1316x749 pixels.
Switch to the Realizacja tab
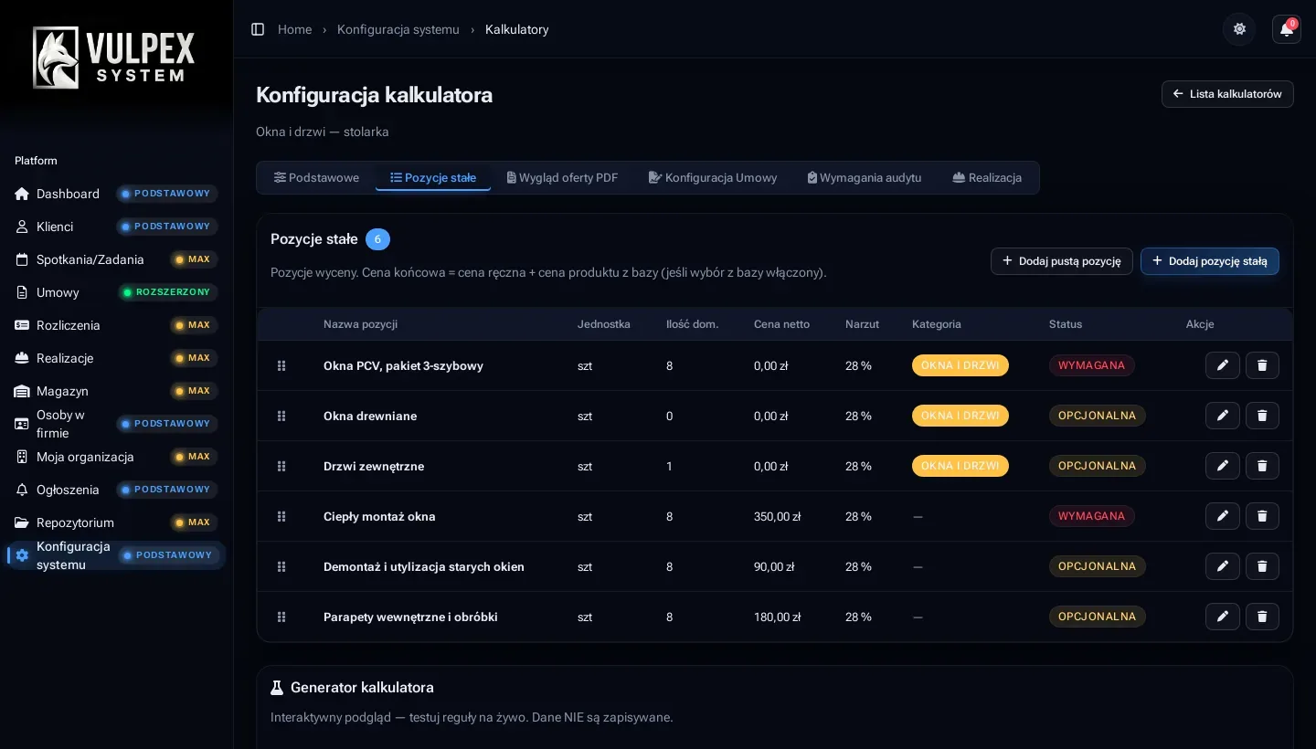(x=987, y=177)
